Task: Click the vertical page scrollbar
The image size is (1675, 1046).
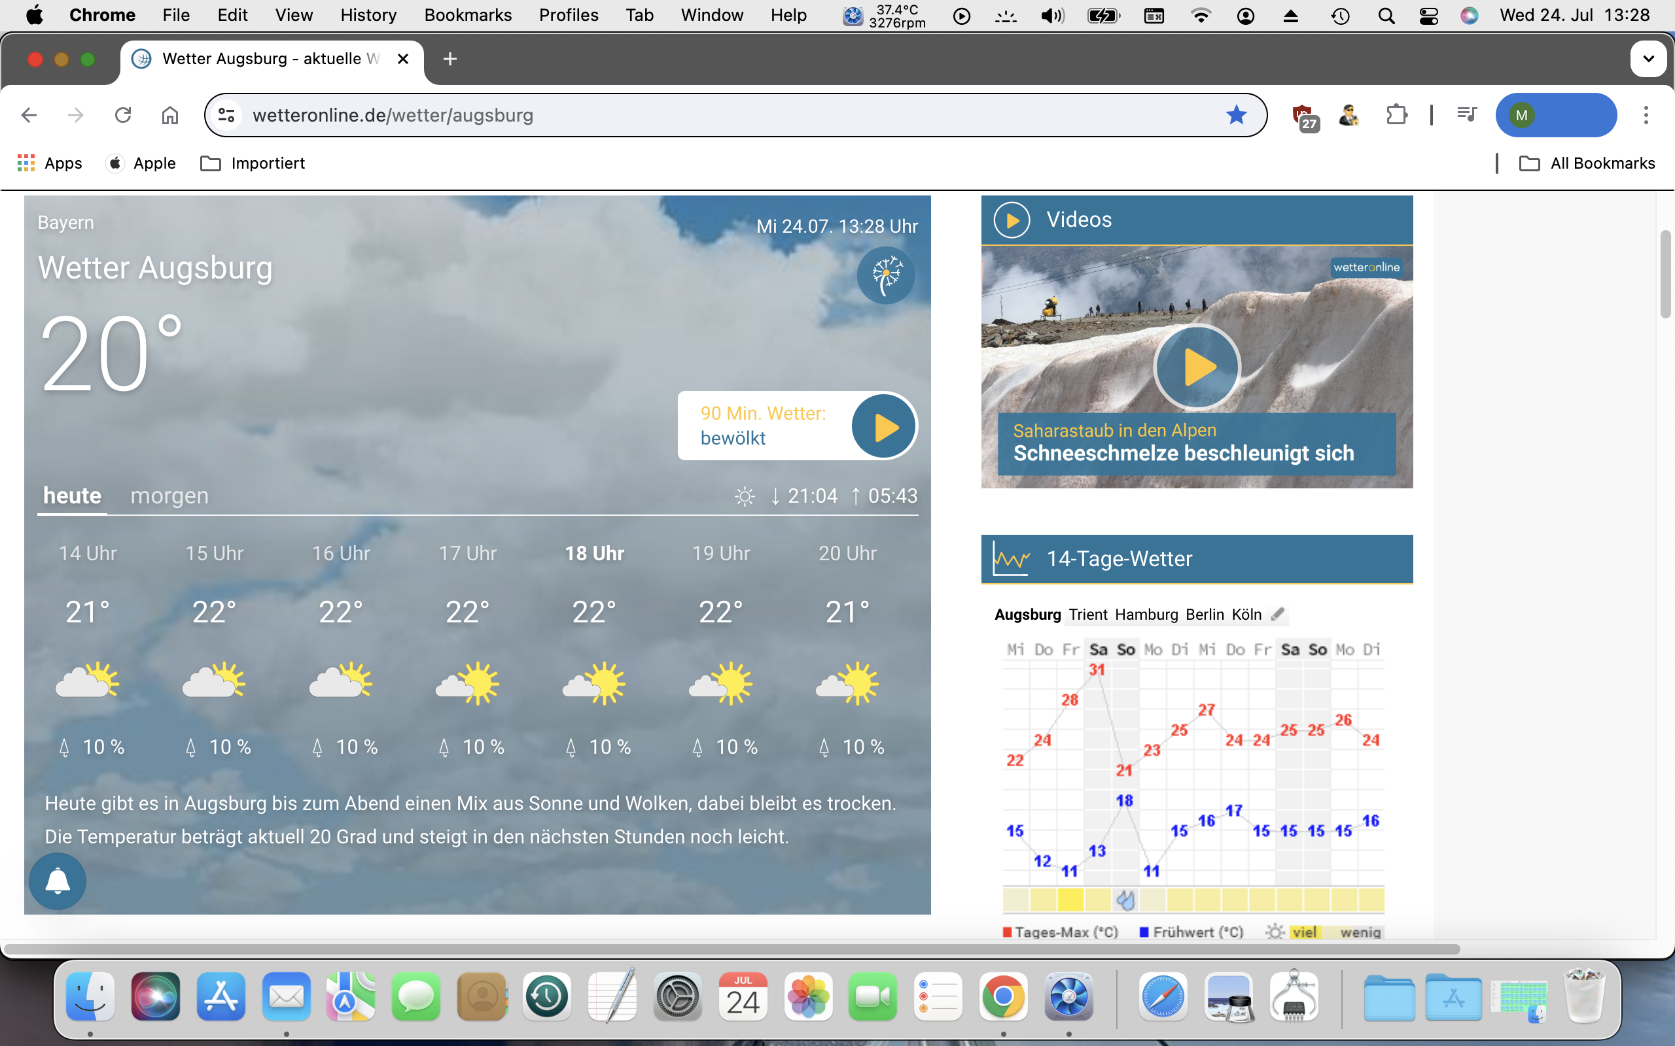Action: (1665, 275)
